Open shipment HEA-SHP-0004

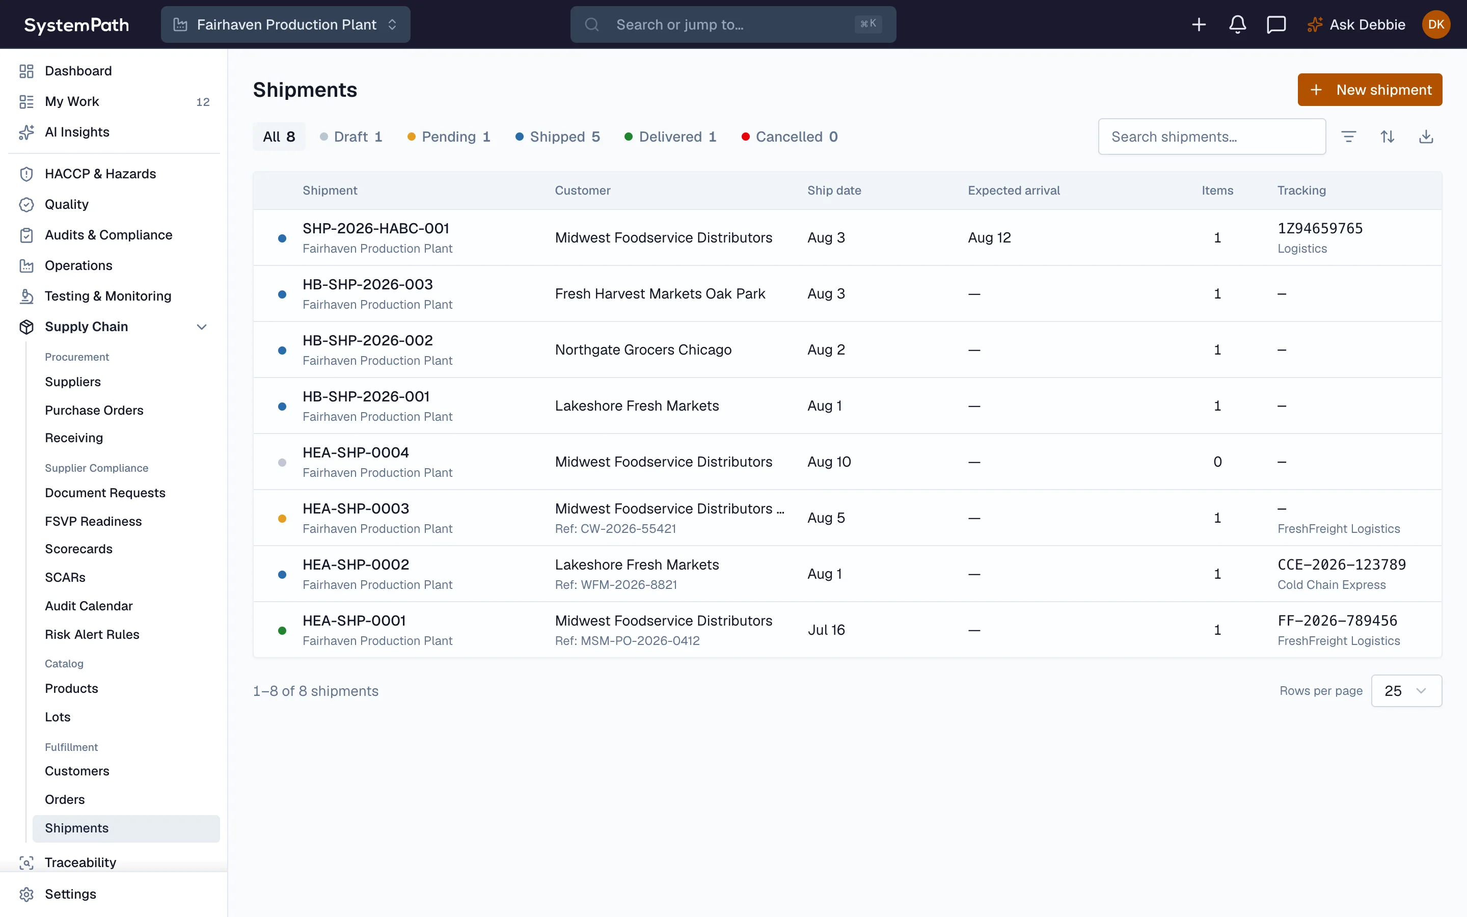[x=356, y=452]
